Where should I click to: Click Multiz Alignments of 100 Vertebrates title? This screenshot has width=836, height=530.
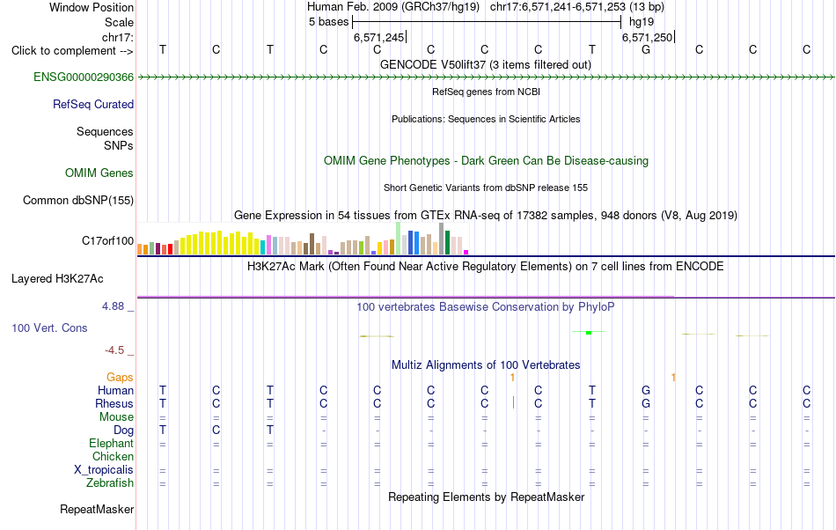coord(486,365)
